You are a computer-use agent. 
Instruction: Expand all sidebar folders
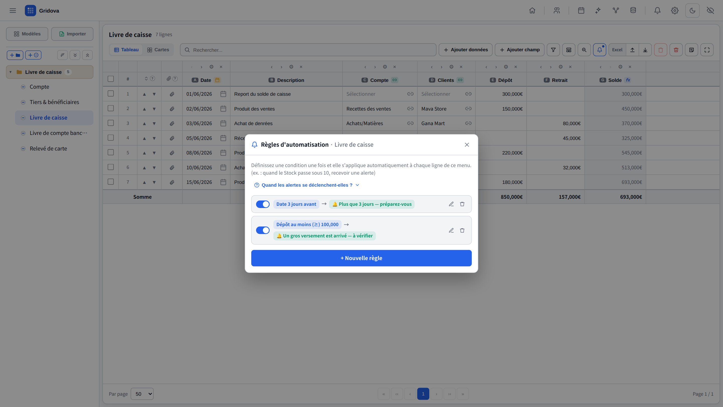[x=75, y=55]
